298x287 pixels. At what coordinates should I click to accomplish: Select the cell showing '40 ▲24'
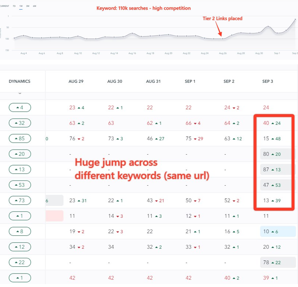click(272, 123)
